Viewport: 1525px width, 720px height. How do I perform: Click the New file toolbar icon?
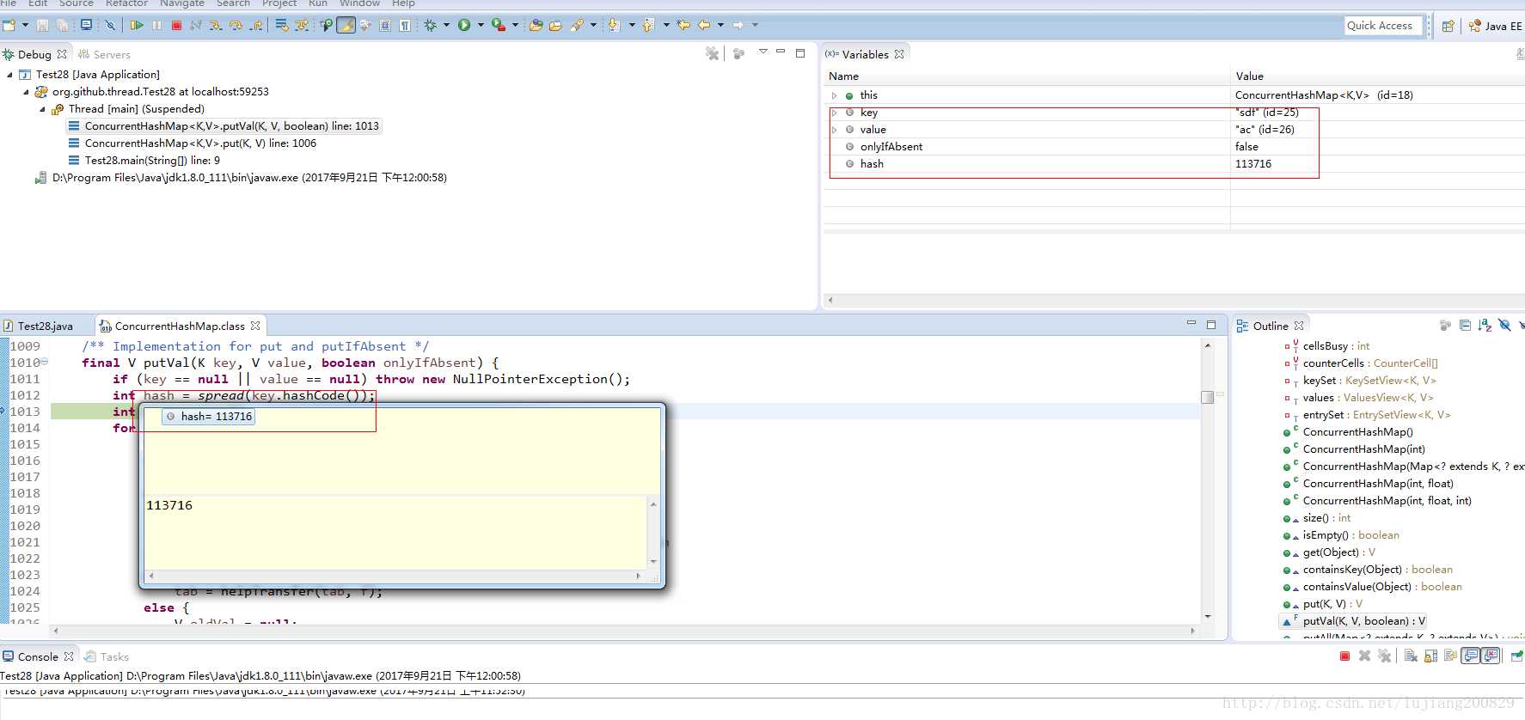click(x=9, y=25)
